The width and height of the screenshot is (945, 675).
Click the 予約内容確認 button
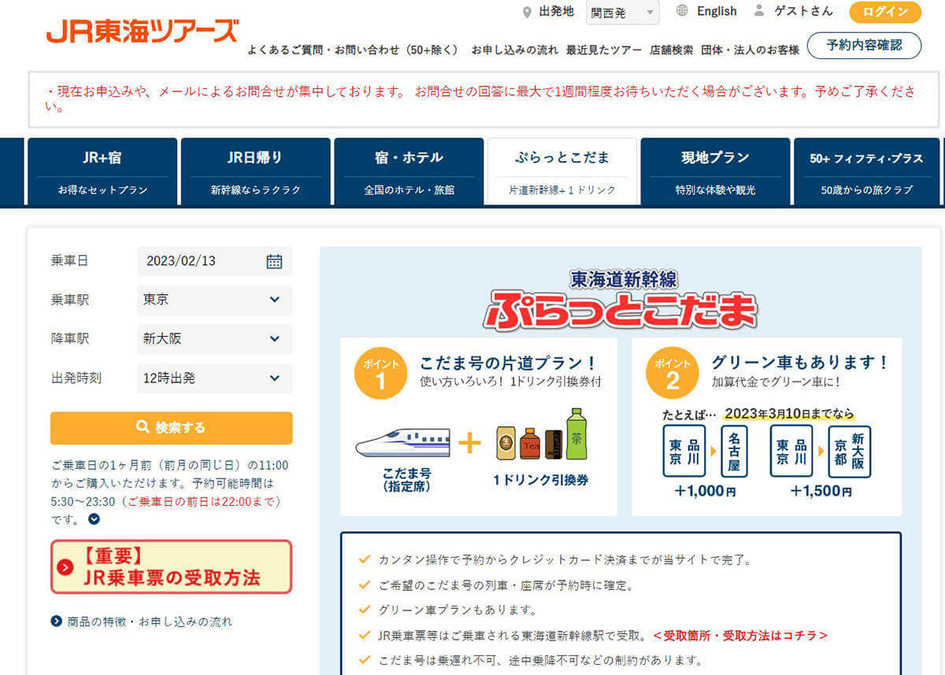pyautogui.click(x=865, y=45)
